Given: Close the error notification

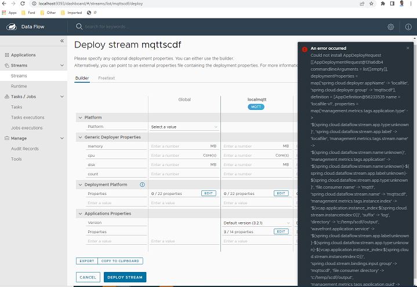Looking at the screenshot, I should (x=408, y=48).
